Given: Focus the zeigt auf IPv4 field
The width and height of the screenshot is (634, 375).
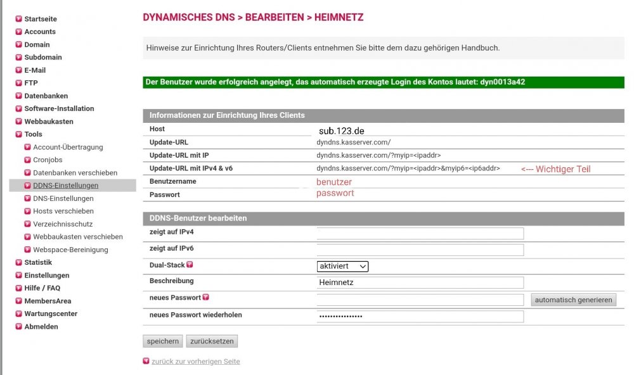Looking at the screenshot, I should pyautogui.click(x=420, y=233).
